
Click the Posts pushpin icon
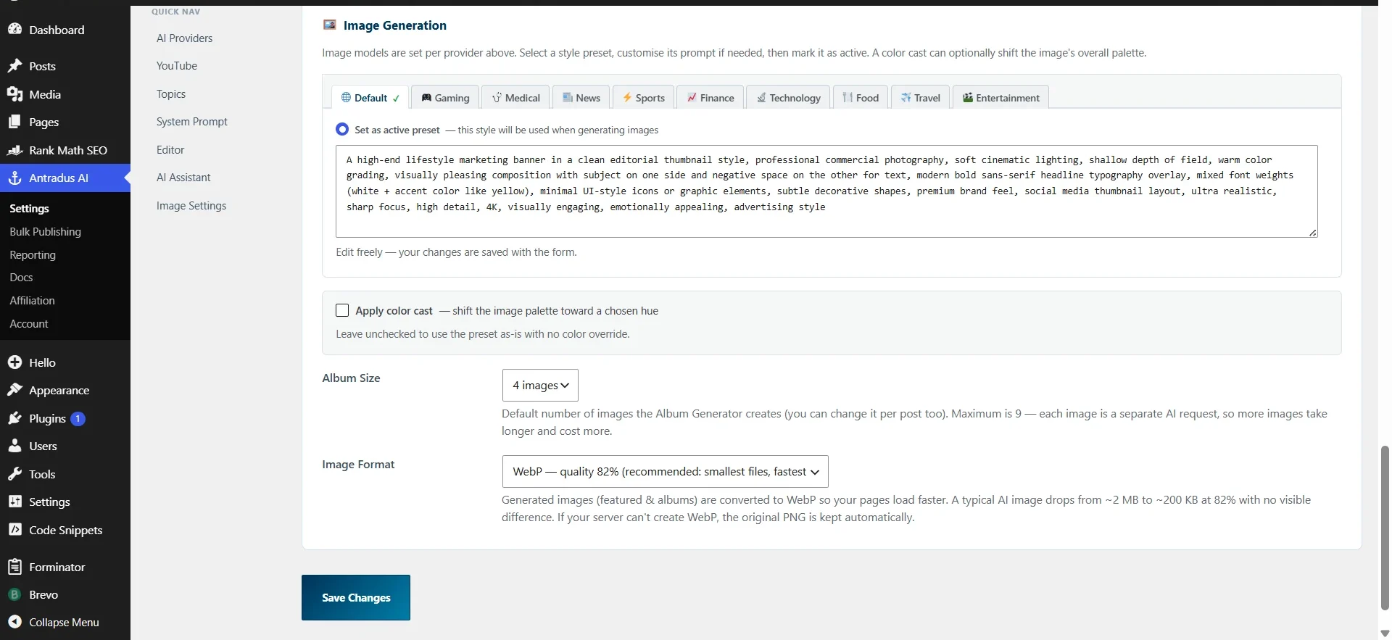(14, 66)
